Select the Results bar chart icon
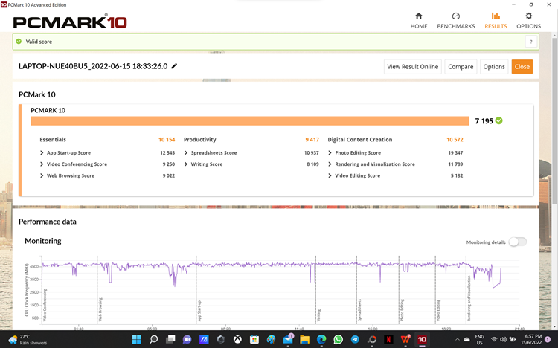The image size is (558, 348). coord(496,16)
